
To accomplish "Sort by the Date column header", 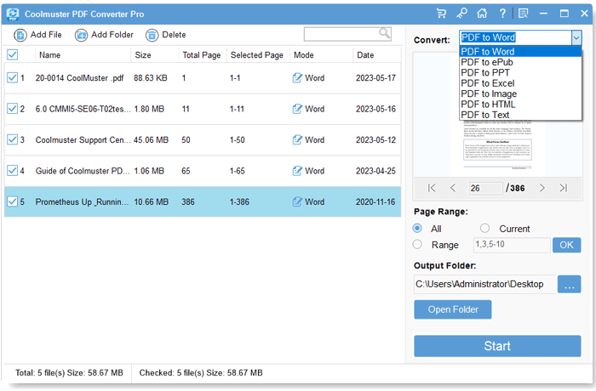I will (x=365, y=55).
